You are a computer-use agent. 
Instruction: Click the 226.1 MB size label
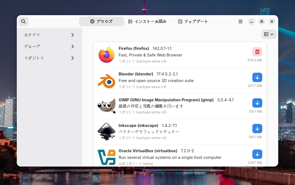[x=255, y=163]
